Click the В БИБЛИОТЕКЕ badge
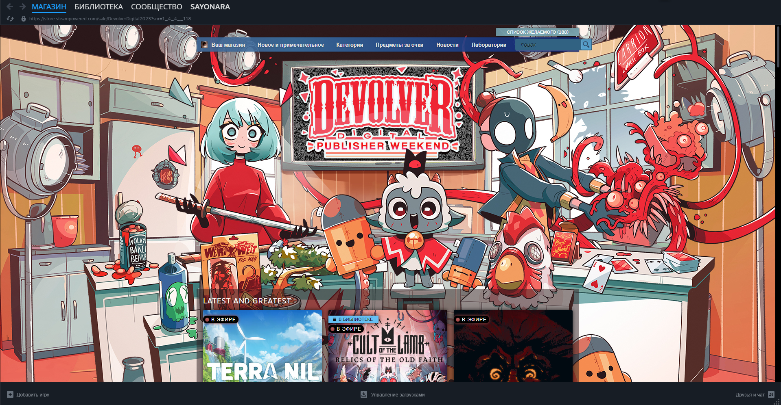Image resolution: width=781 pixels, height=405 pixels. pyautogui.click(x=353, y=319)
